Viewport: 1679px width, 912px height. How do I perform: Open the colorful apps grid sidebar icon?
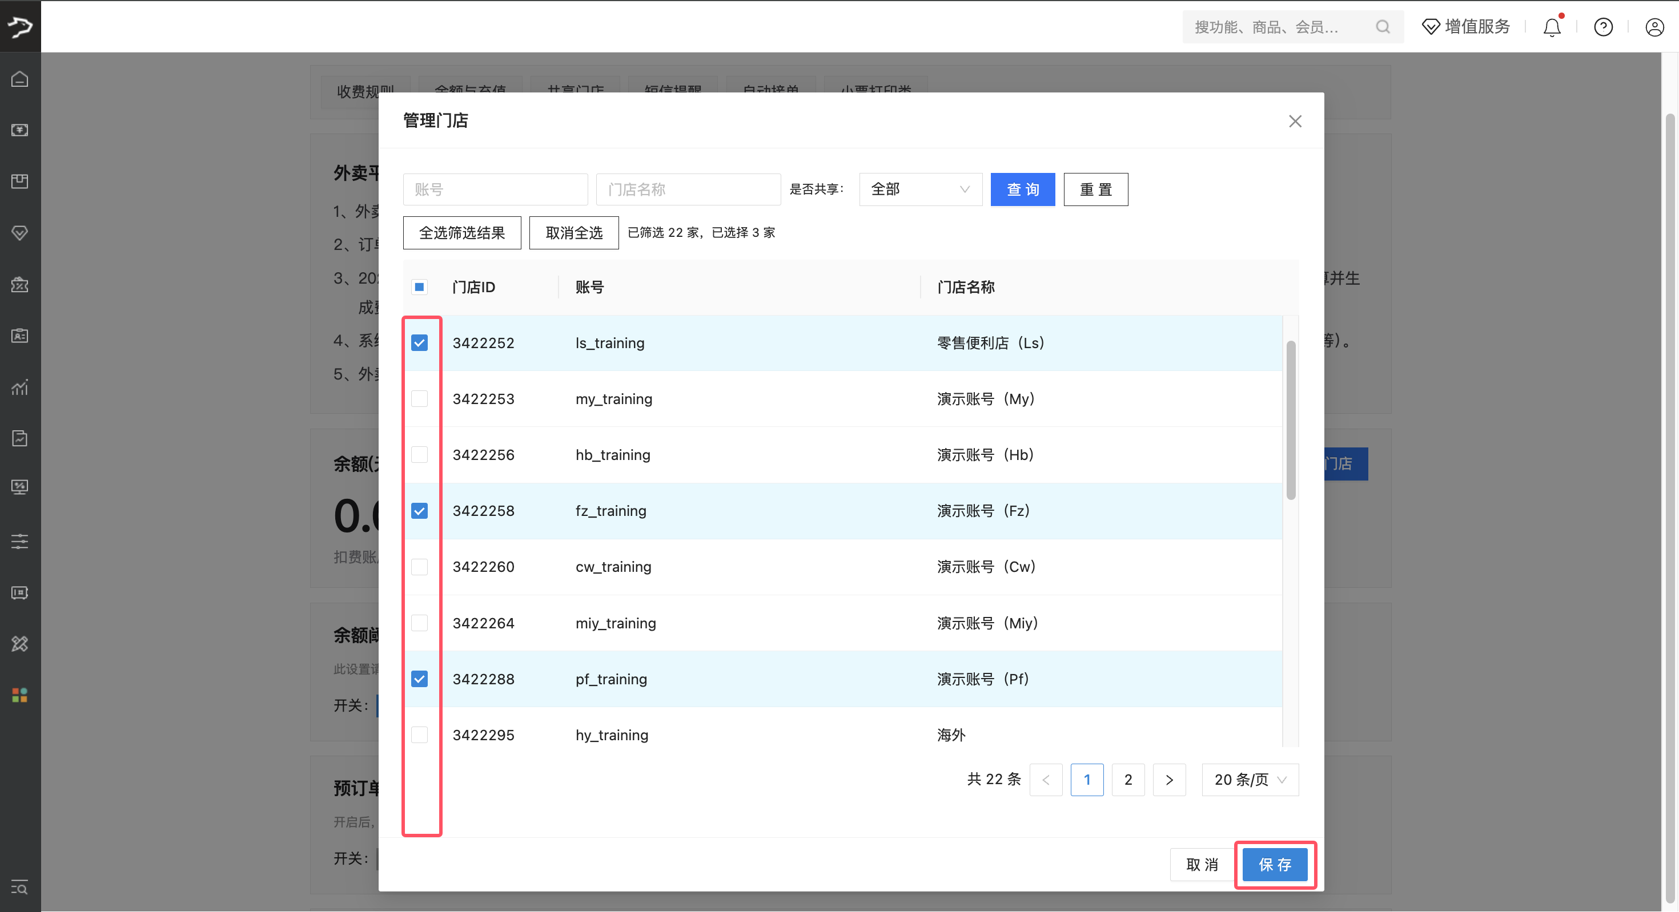19,695
